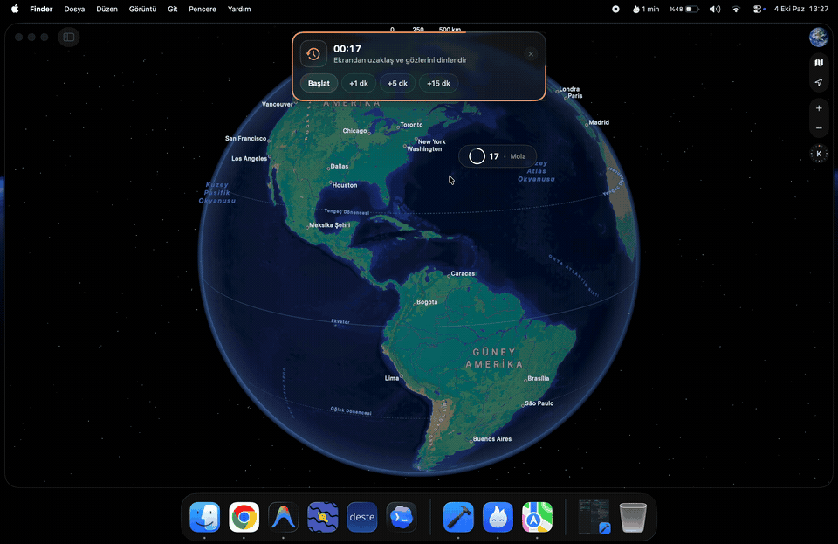Click the location arrow button in Maps
838x544 pixels.
tap(818, 82)
